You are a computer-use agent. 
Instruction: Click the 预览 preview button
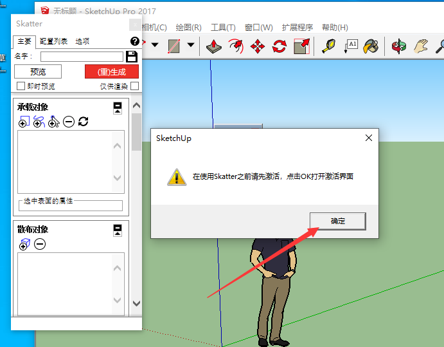tap(38, 71)
